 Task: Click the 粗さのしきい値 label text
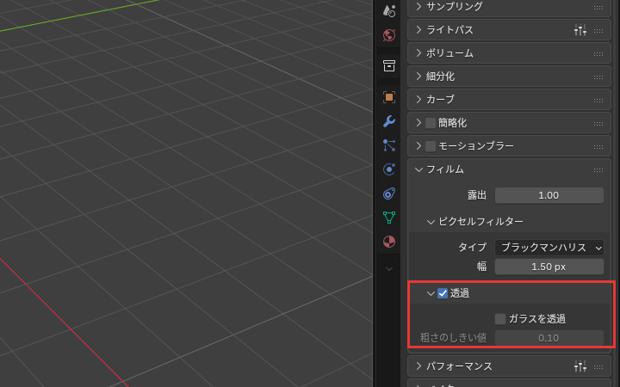pyautogui.click(x=453, y=338)
